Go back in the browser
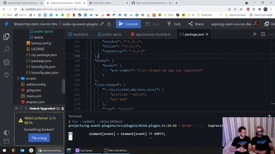 pyautogui.click(x=4, y=9)
